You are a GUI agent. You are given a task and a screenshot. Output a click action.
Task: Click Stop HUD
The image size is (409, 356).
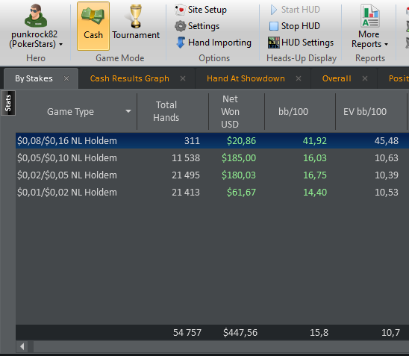(x=294, y=26)
